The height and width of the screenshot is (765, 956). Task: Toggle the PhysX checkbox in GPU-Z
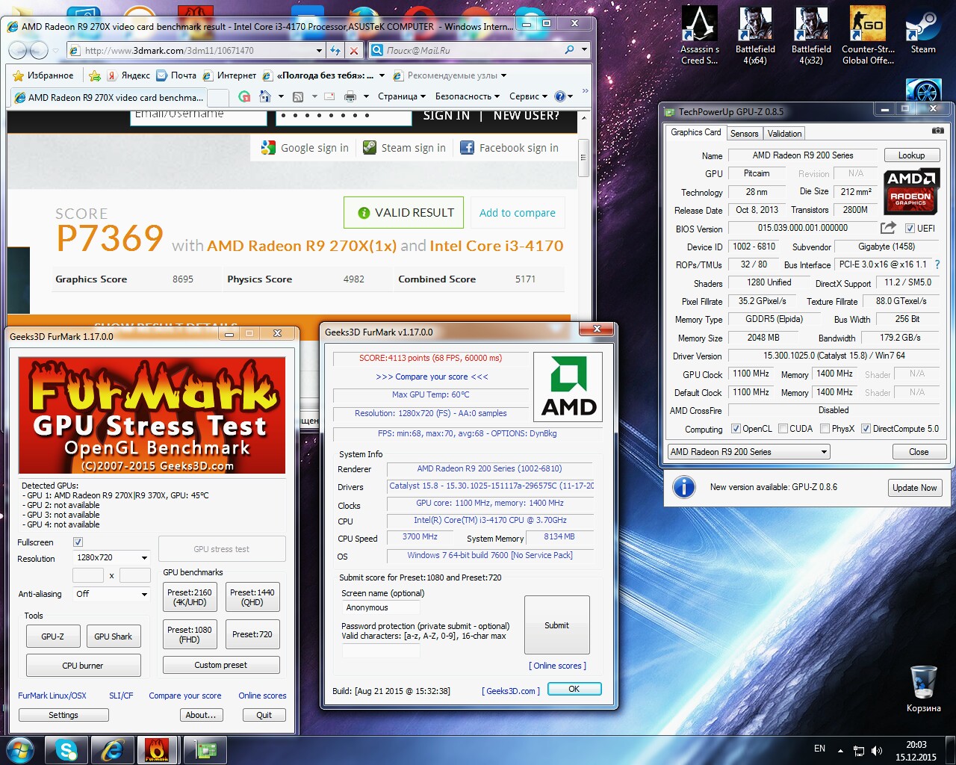coord(825,429)
